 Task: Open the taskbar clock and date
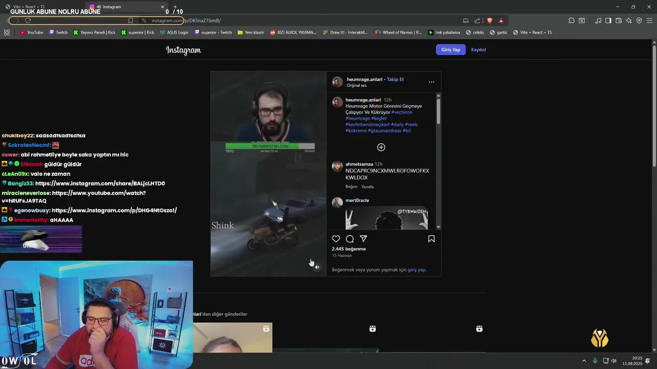pyautogui.click(x=633, y=361)
